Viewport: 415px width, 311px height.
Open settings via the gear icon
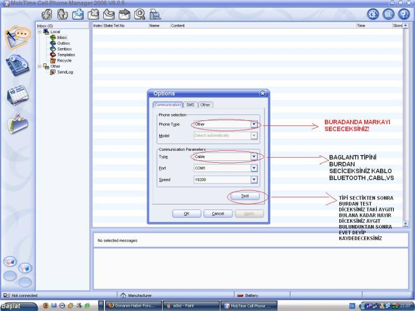(x=372, y=14)
